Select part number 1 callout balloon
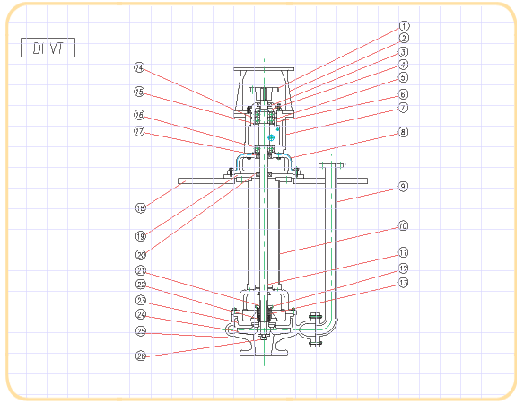Viewport: 524px width, 404px height. tap(404, 26)
